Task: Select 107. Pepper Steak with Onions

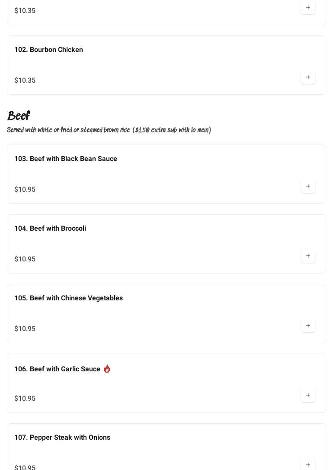Action: [62, 438]
